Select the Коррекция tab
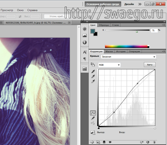The image size is (167, 145). coord(96,52)
